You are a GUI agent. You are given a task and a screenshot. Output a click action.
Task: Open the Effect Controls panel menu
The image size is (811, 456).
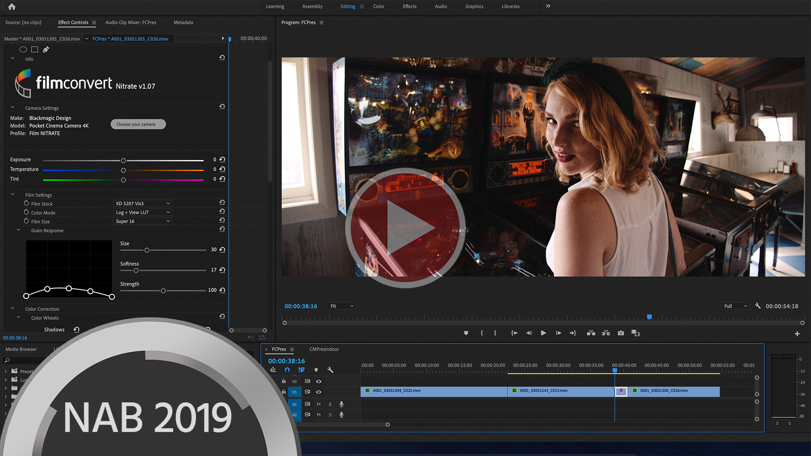point(94,23)
